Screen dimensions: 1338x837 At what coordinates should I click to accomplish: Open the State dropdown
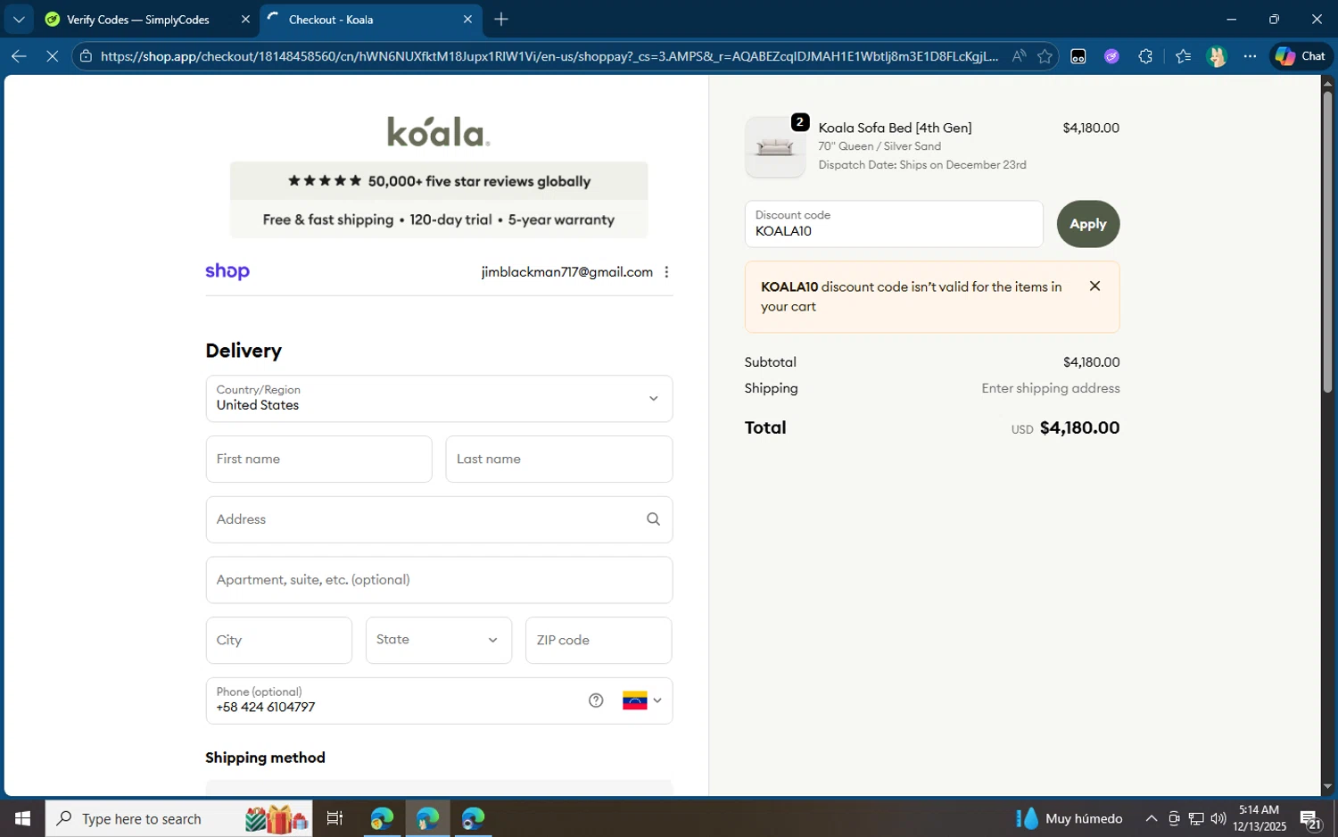[439, 641]
